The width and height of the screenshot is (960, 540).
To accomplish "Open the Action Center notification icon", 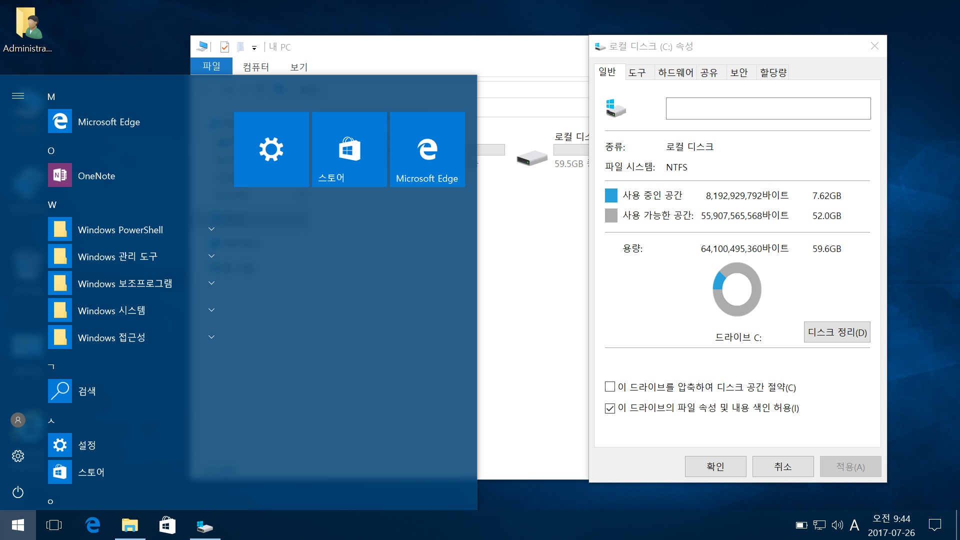I will point(934,525).
